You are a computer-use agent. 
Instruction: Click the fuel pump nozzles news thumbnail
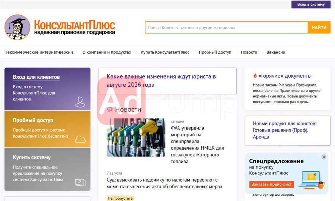coord(136,137)
